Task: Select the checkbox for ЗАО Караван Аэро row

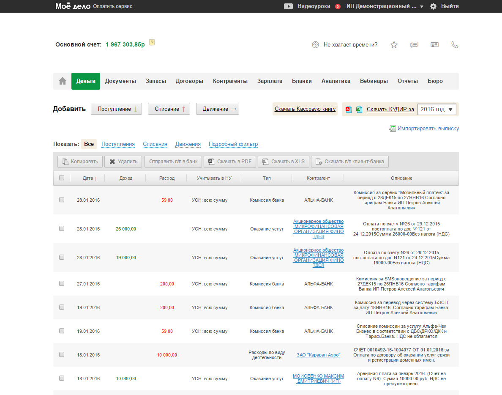Action: pos(62,354)
